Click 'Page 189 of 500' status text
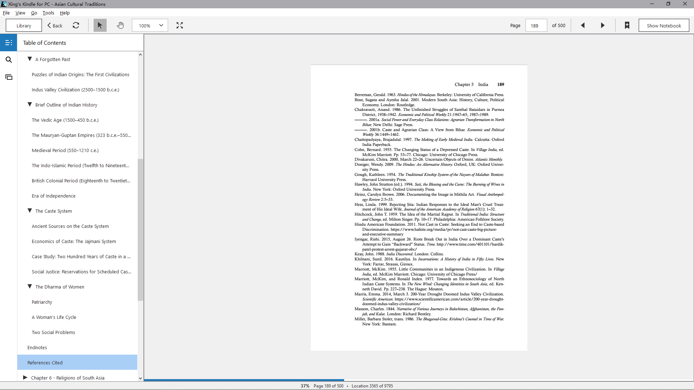The image size is (694, 390). 329,386
